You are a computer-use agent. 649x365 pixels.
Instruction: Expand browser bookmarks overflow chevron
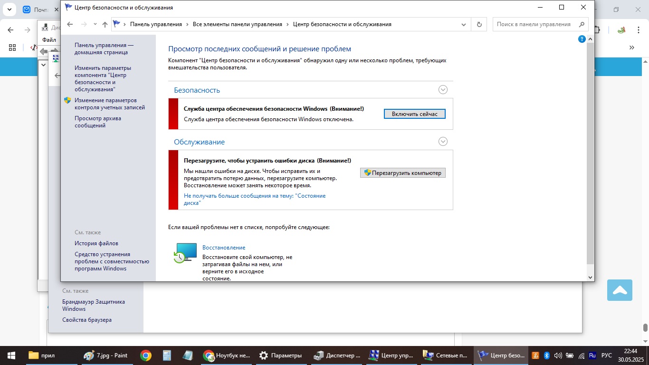tap(632, 48)
